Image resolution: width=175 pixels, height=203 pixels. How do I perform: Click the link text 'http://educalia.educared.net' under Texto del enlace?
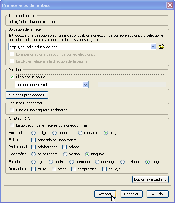32,22
